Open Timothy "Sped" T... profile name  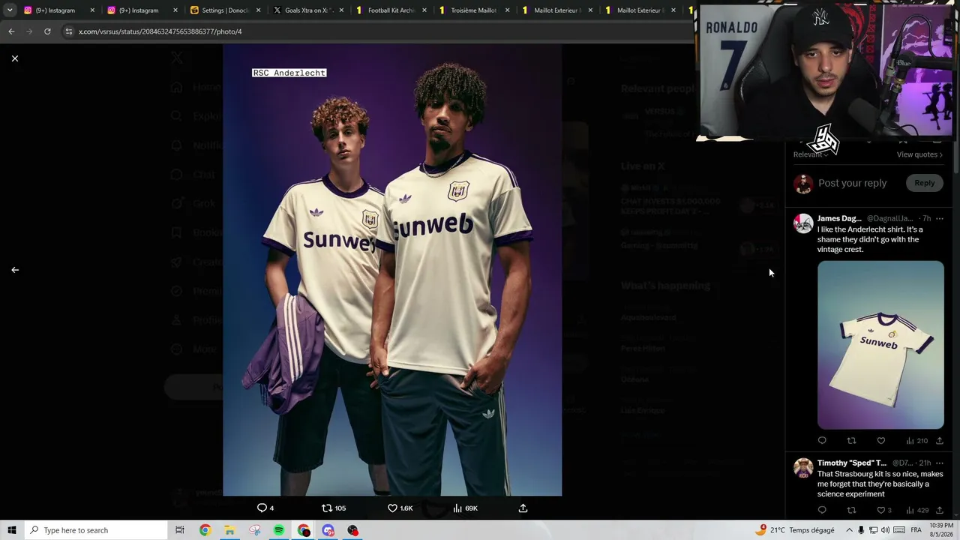pyautogui.click(x=852, y=463)
